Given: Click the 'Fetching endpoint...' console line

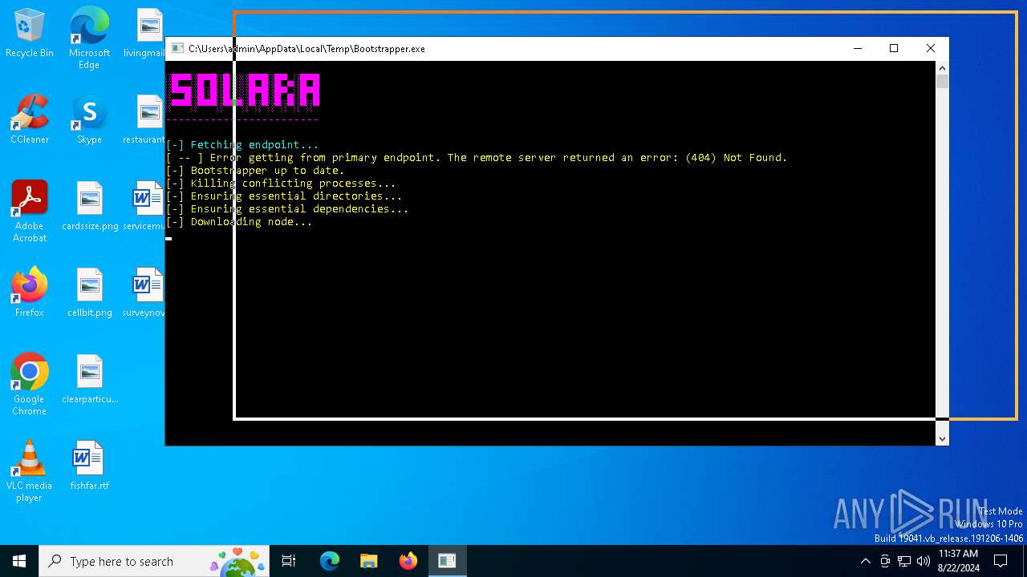Looking at the screenshot, I should tap(242, 145).
